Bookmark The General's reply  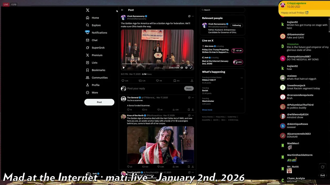point(189,110)
